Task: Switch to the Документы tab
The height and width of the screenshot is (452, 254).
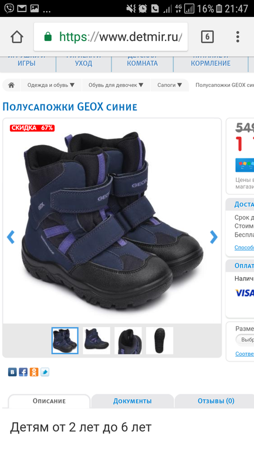Action: point(133,401)
